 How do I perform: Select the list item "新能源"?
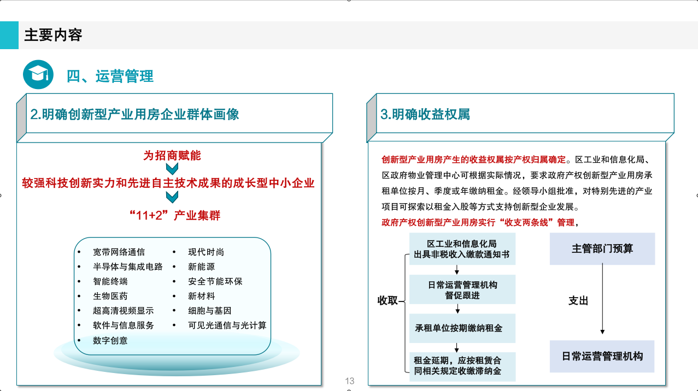(201, 266)
